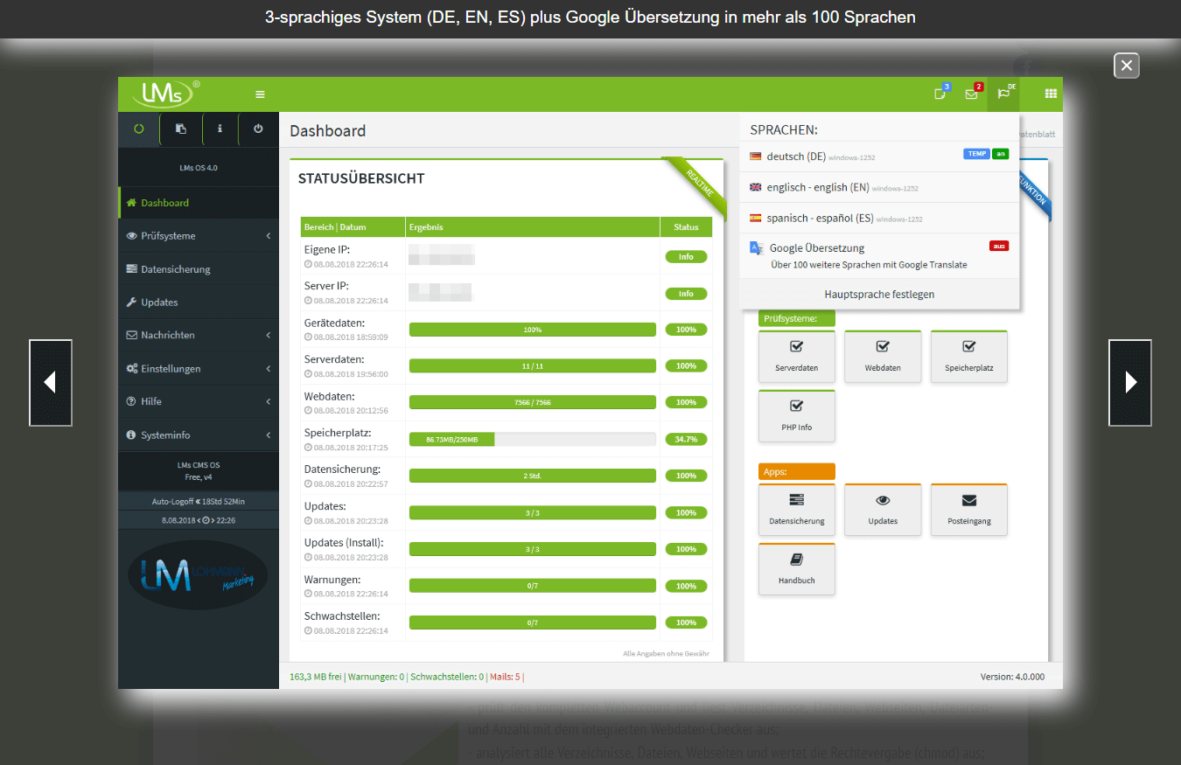Click the language flag icon labeled DE
This screenshot has width=1181, height=765.
[x=1003, y=94]
